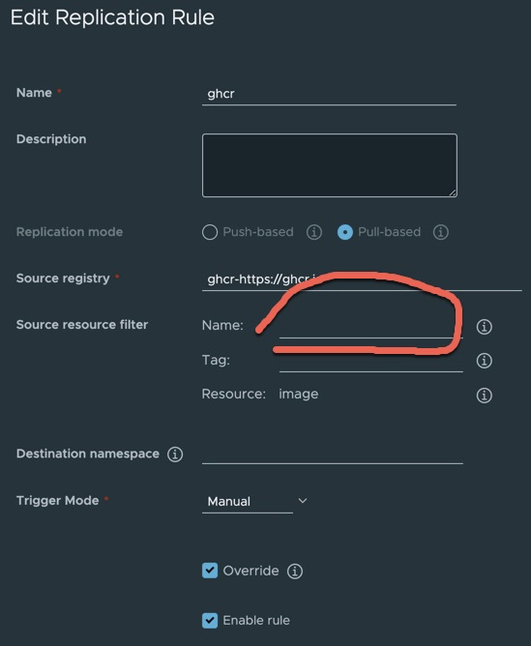Image resolution: width=531 pixels, height=646 pixels.
Task: Click the source filter Name input
Action: 370,327
